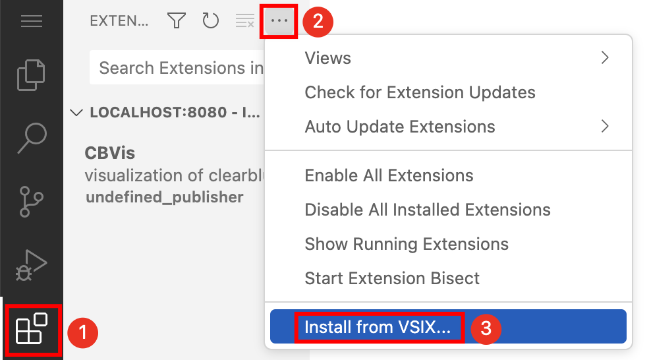Open the Explorer view in activity bar

[x=31, y=75]
